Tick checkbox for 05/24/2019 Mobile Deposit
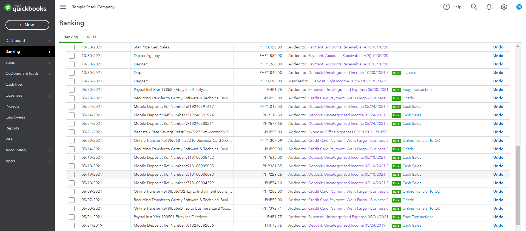 (x=72, y=226)
